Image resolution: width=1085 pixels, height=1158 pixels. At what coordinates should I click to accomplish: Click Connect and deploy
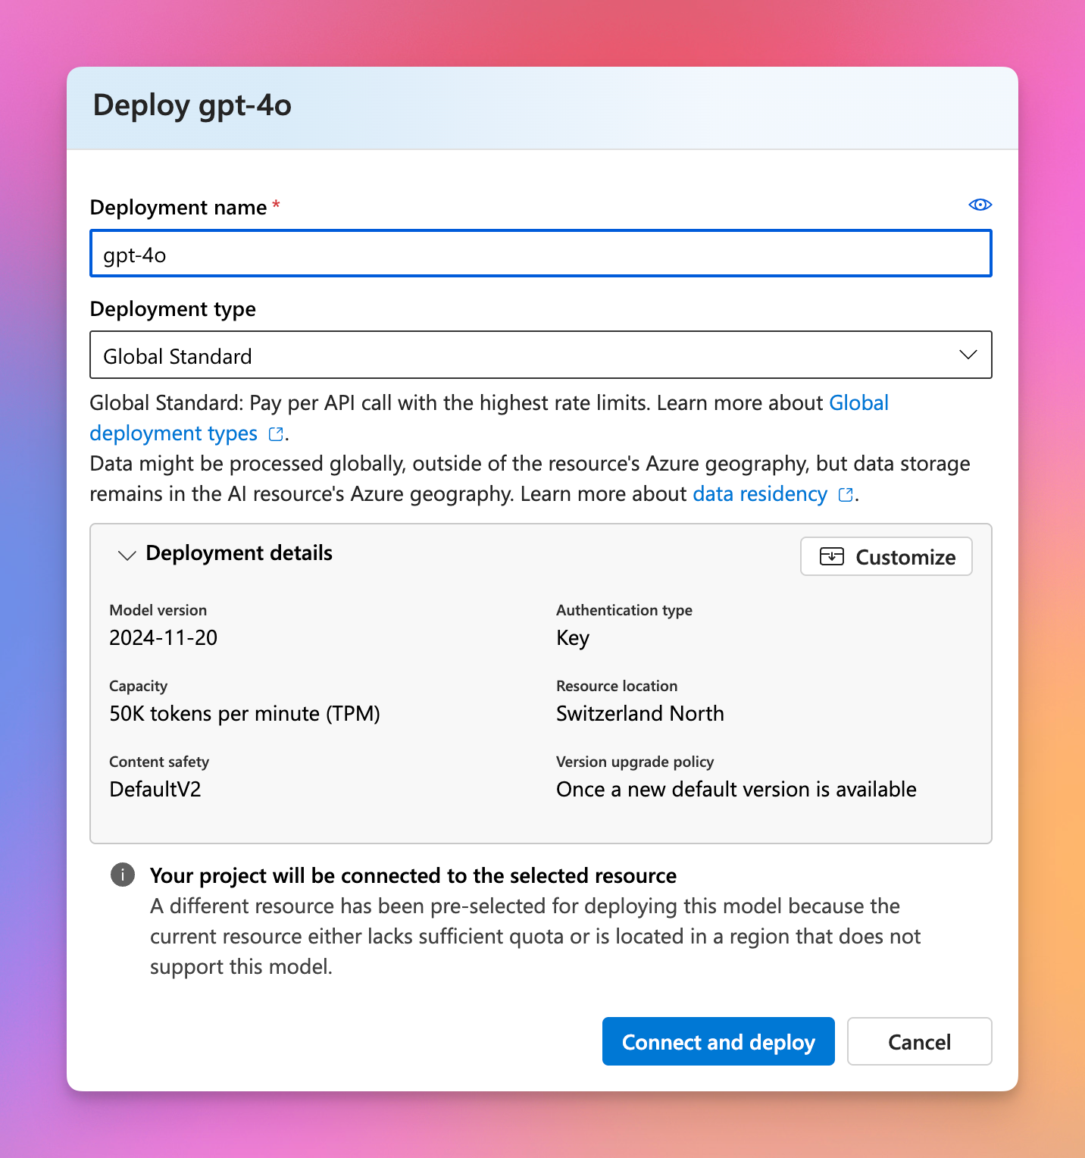(718, 1041)
